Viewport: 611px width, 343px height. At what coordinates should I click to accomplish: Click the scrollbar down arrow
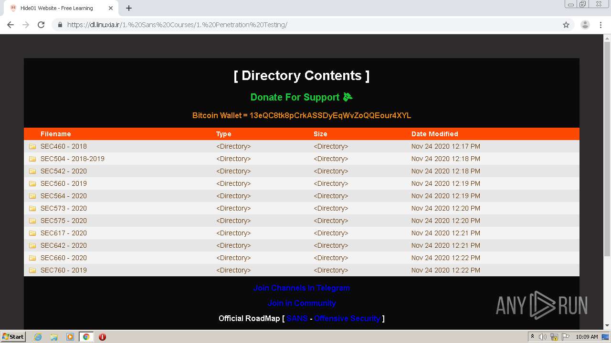click(x=607, y=326)
